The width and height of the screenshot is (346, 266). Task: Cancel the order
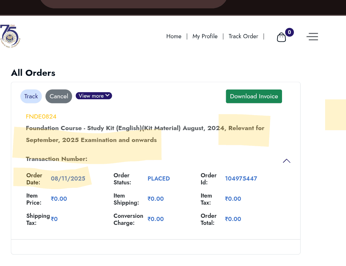tap(59, 96)
